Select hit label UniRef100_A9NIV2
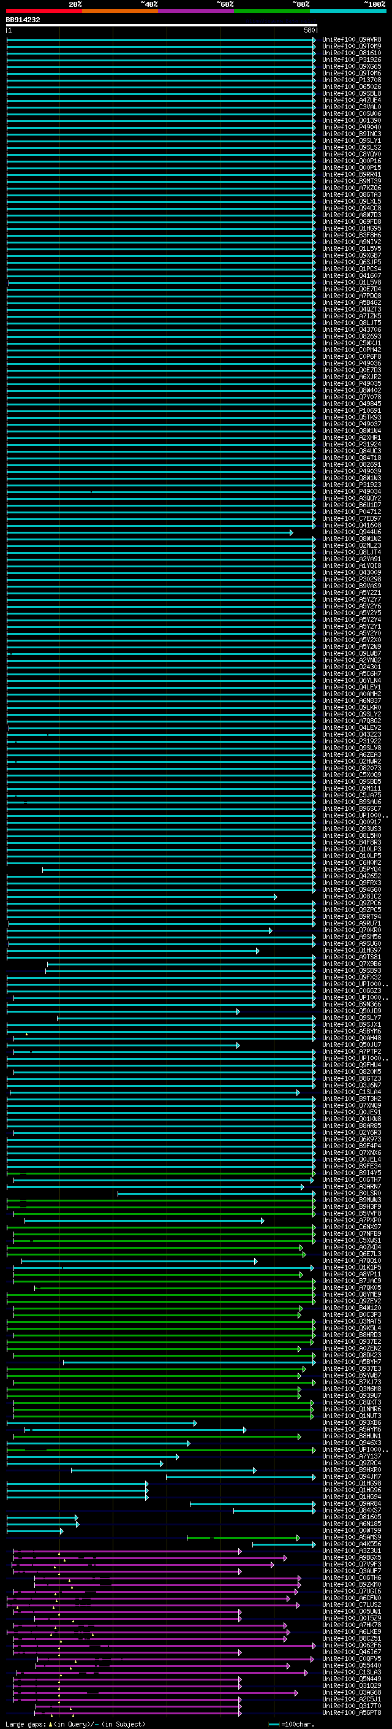Image resolution: width=392 pixels, height=1729 pixels. [x=352, y=242]
